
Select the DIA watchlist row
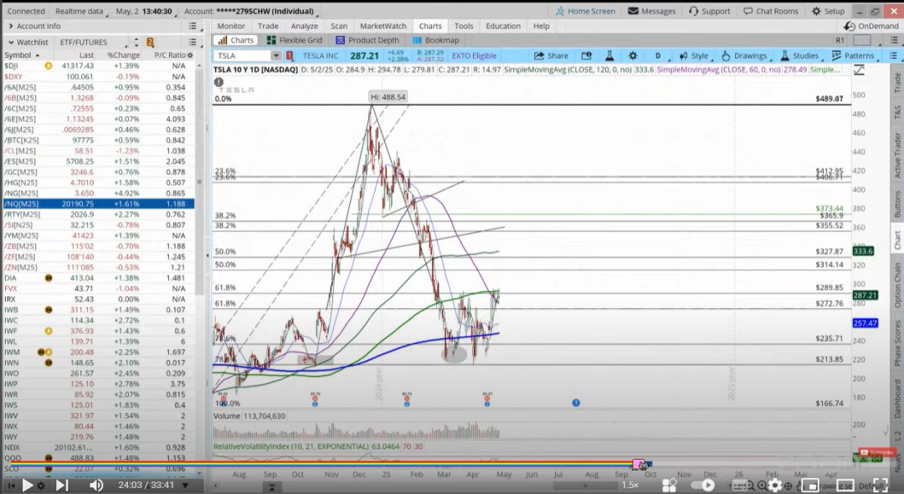click(x=98, y=278)
